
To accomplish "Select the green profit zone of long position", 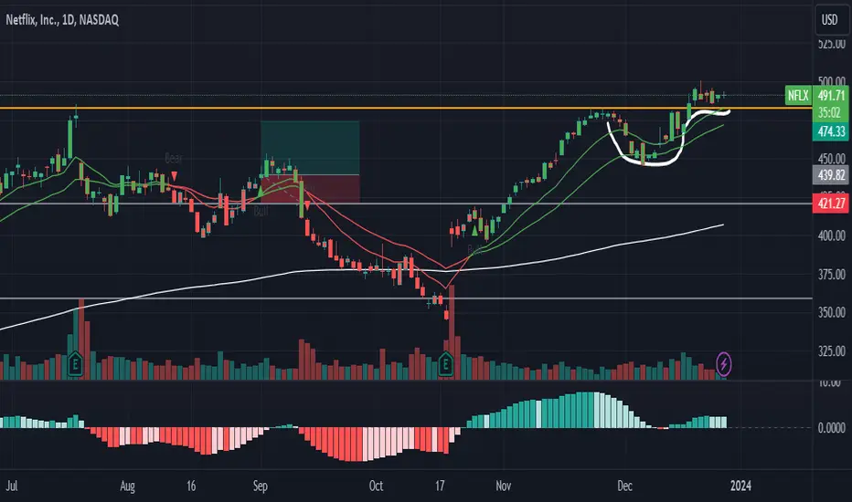I will coord(310,148).
